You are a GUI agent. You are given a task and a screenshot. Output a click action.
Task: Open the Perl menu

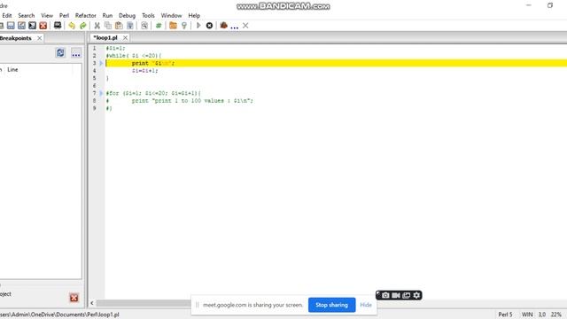pos(64,16)
